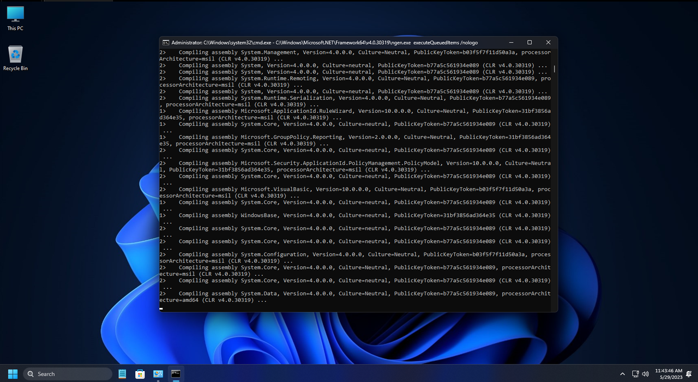The width and height of the screenshot is (698, 382).
Task: Minimize the Command Prompt window
Action: tap(511, 42)
